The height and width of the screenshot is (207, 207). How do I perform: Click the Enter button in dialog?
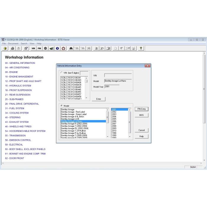[x=98, y=99]
